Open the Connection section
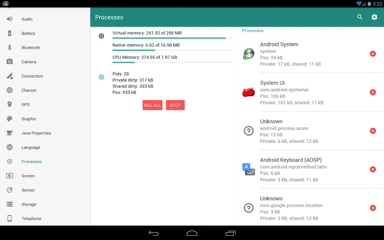The width and height of the screenshot is (384, 240). (45, 76)
